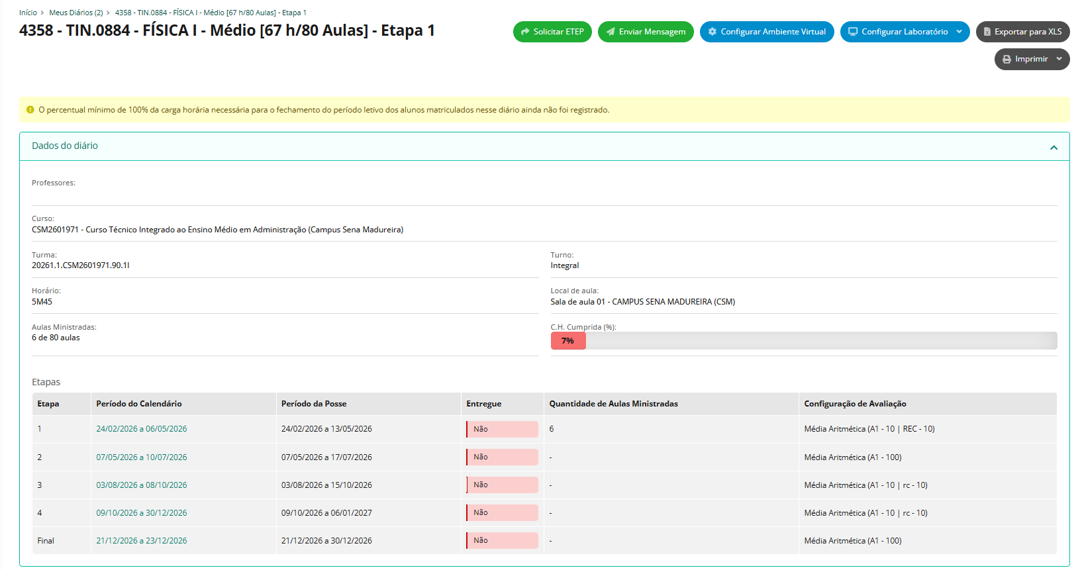Click the printer icon on Imprimir

click(1007, 60)
